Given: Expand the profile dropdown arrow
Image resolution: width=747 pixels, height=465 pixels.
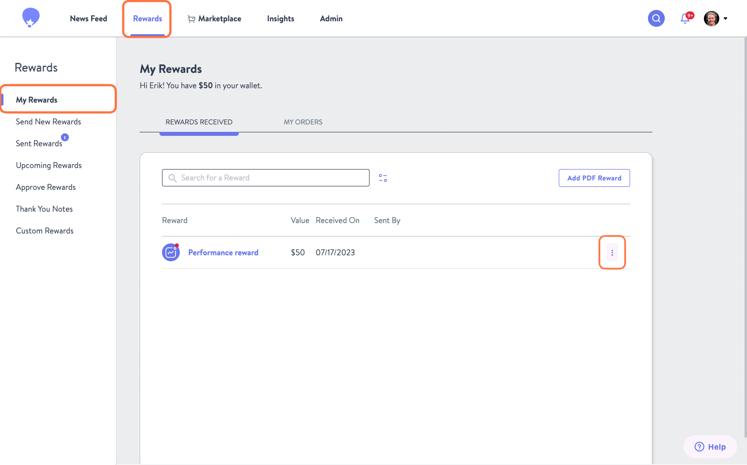Looking at the screenshot, I should 725,18.
